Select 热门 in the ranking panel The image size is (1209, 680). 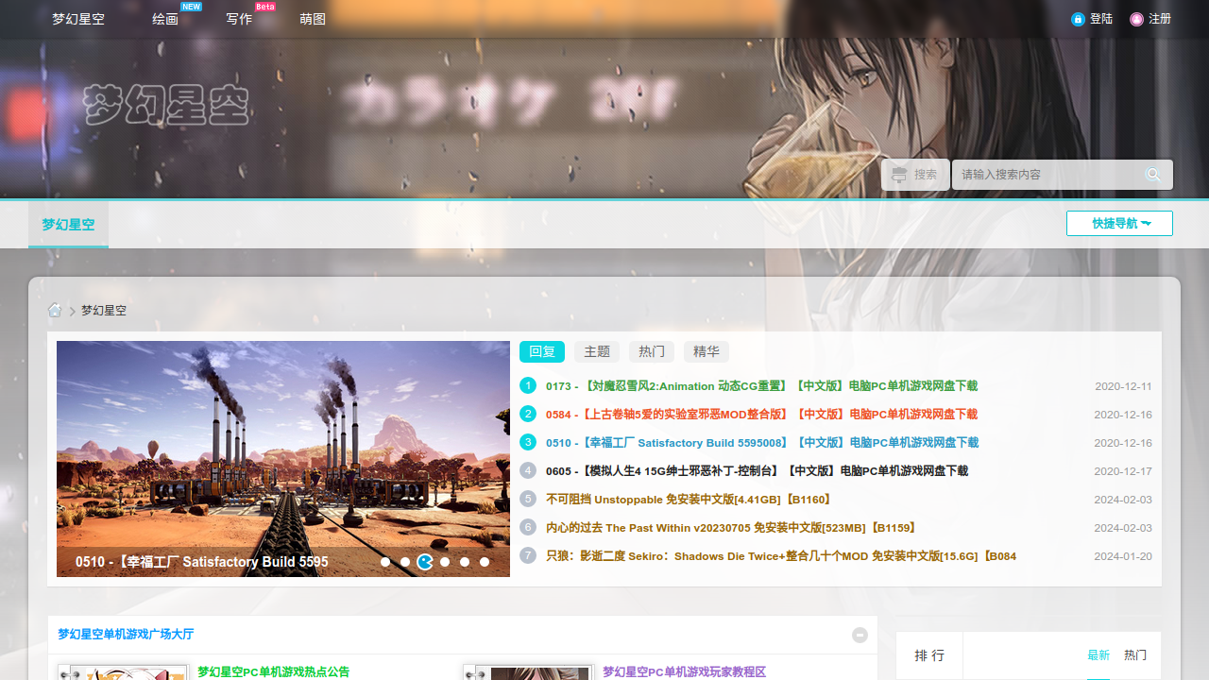(1135, 655)
